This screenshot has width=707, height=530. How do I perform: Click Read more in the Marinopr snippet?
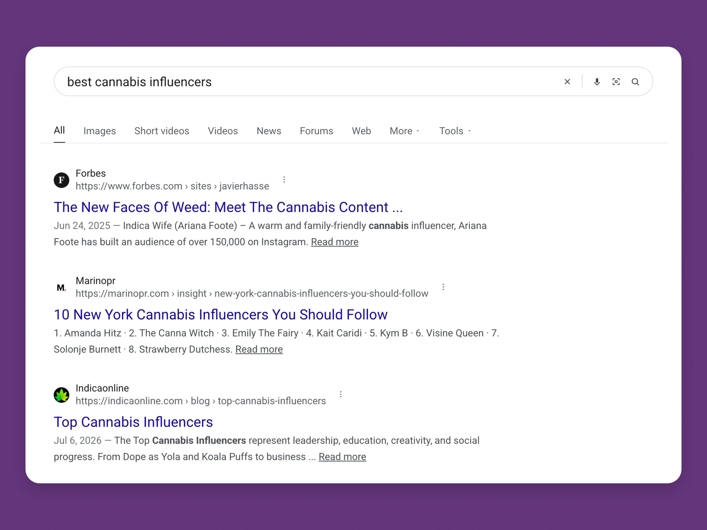(259, 349)
